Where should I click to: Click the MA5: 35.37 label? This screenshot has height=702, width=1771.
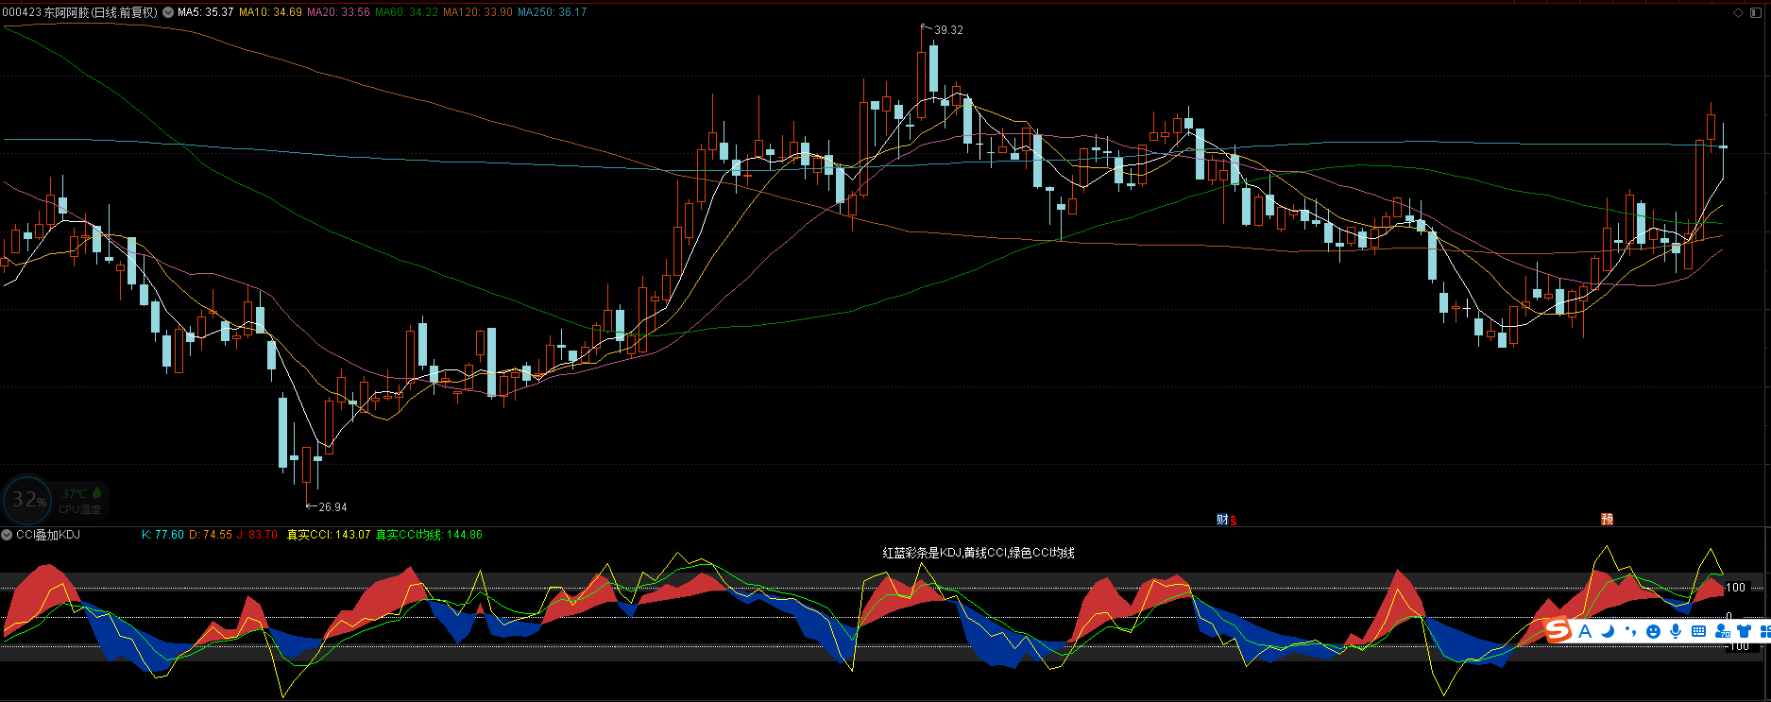pyautogui.click(x=205, y=12)
